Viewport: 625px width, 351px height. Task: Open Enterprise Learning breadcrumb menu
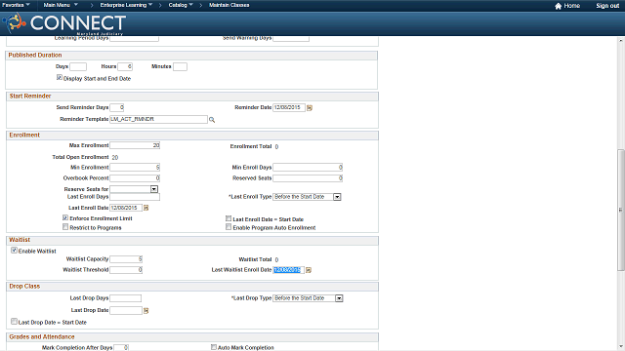coord(126,5)
